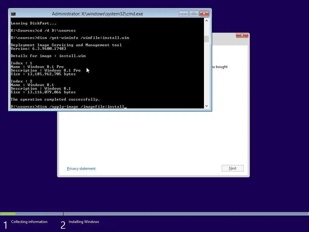309x232 pixels.
Task: Click the 'Version: 6.3.9600.17483' line
Action: 38,49
